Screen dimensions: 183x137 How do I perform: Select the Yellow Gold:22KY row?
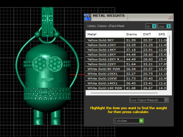[x=126, y=64]
